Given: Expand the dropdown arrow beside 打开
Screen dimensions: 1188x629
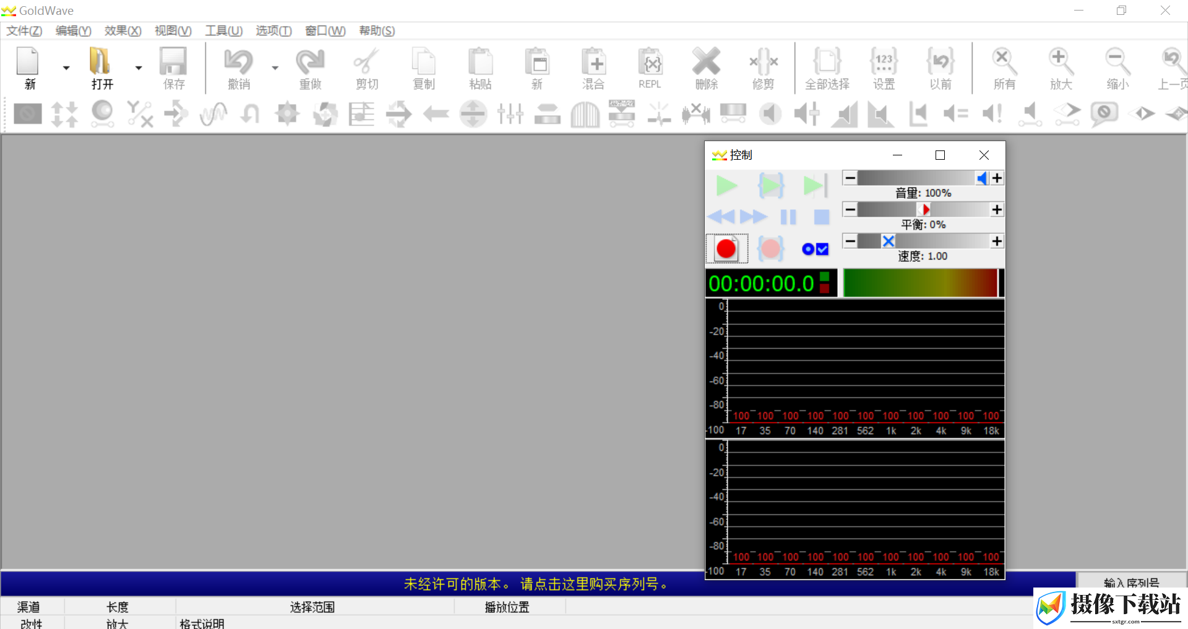Looking at the screenshot, I should point(139,68).
